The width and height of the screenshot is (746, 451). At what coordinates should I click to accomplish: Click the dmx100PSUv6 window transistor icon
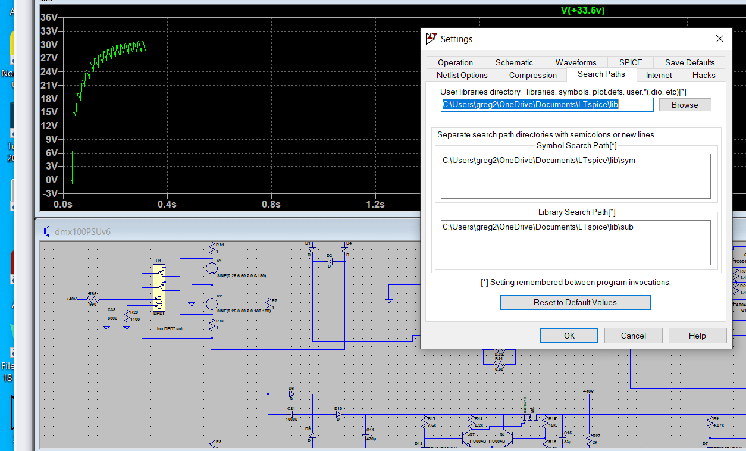click(x=45, y=230)
